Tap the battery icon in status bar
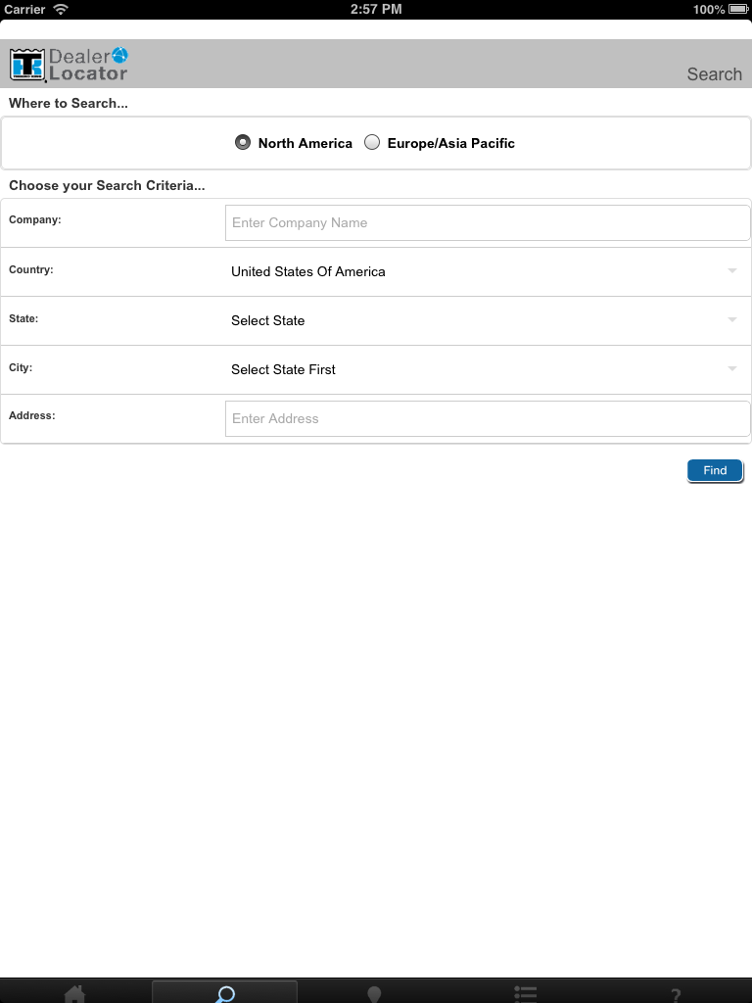The width and height of the screenshot is (752, 1003). point(737,9)
